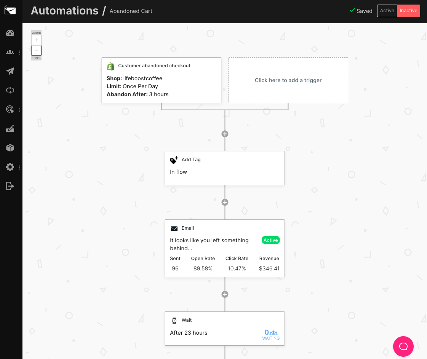Image resolution: width=427 pixels, height=359 pixels.
Task: Click the Saved status indicator
Action: click(361, 11)
